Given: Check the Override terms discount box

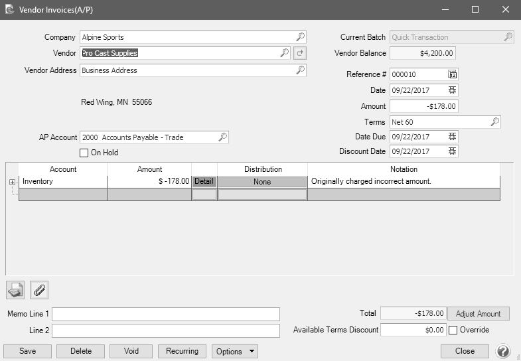Looking at the screenshot, I should pos(453,330).
